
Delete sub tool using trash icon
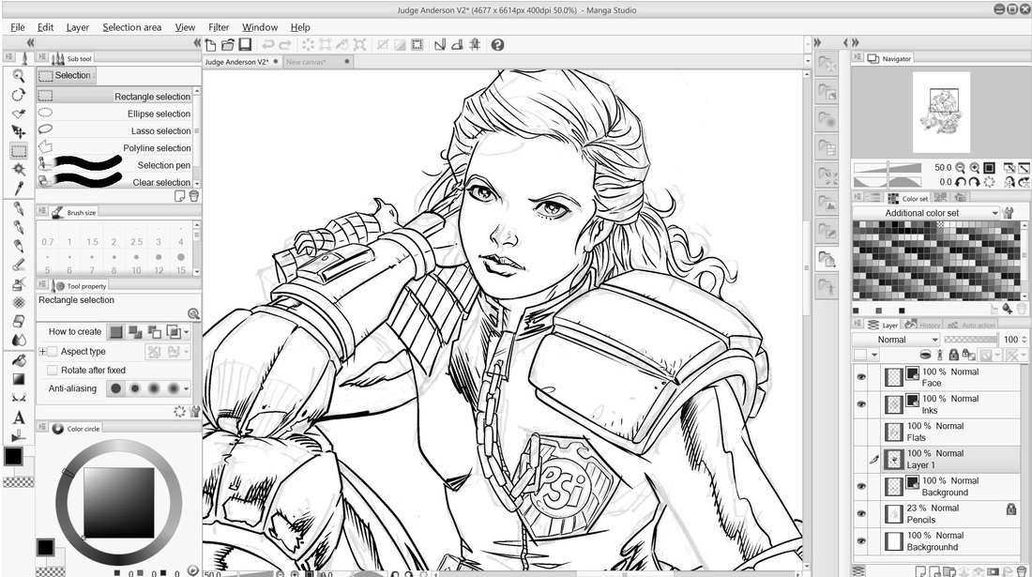193,196
